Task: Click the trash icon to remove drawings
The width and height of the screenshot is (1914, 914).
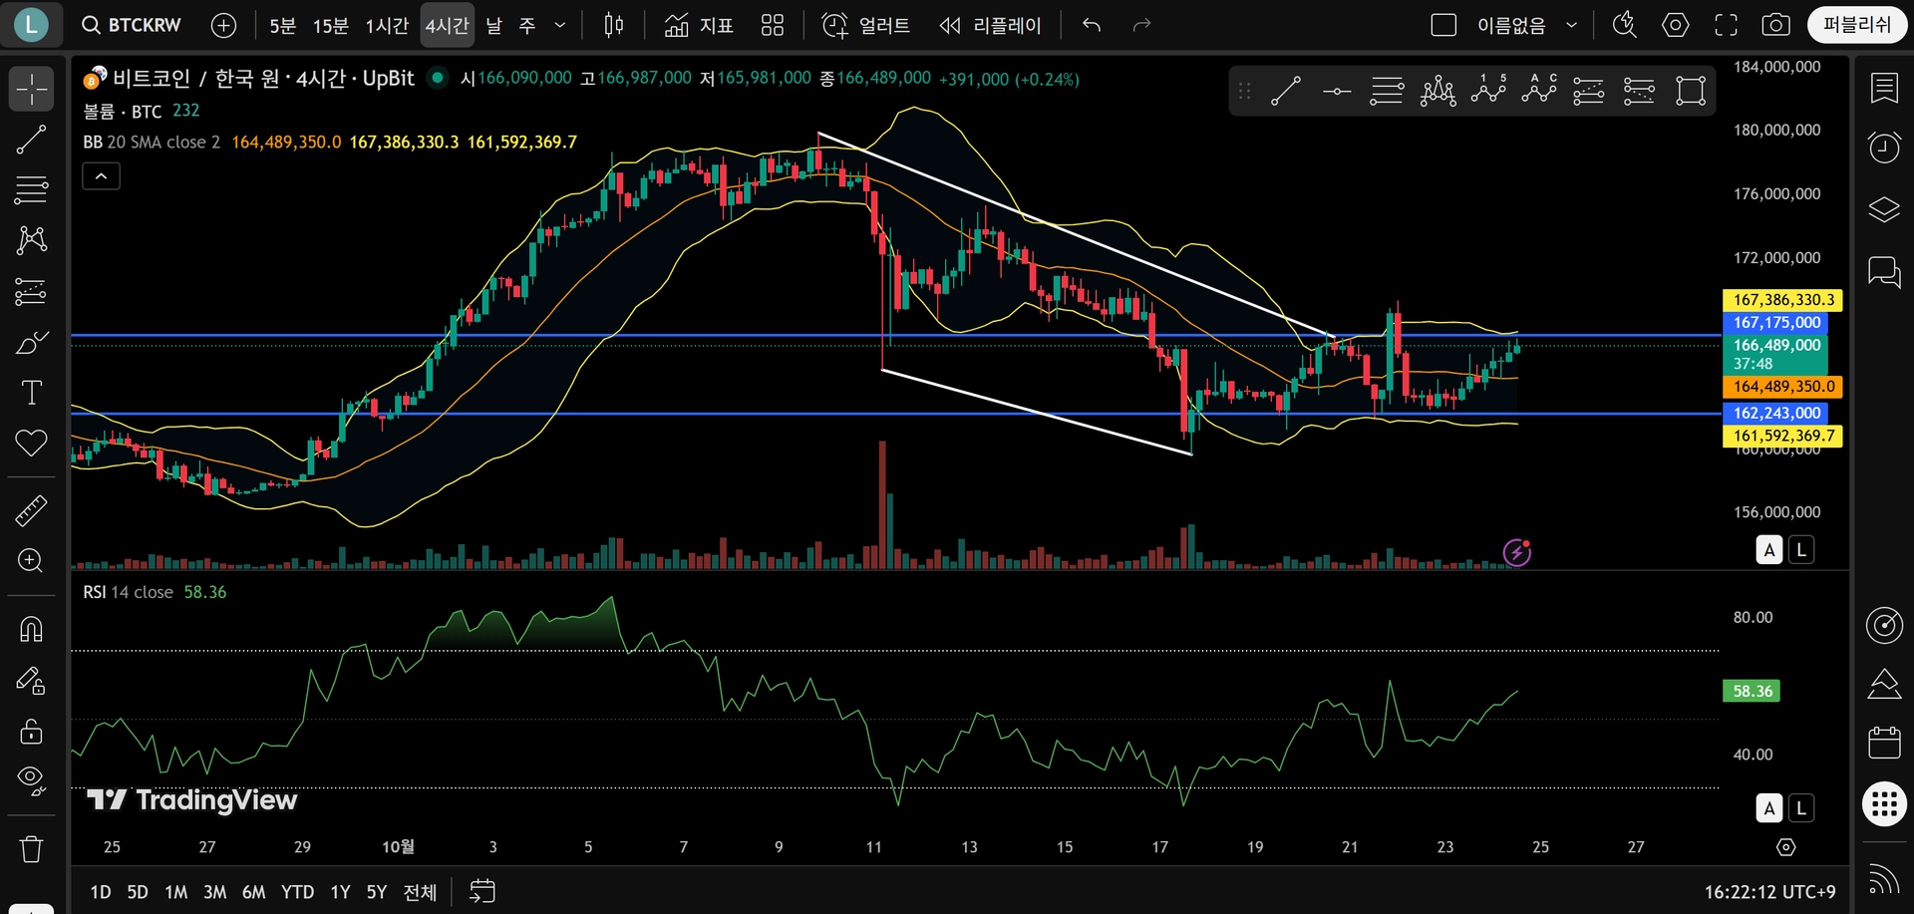Action: coord(31,849)
